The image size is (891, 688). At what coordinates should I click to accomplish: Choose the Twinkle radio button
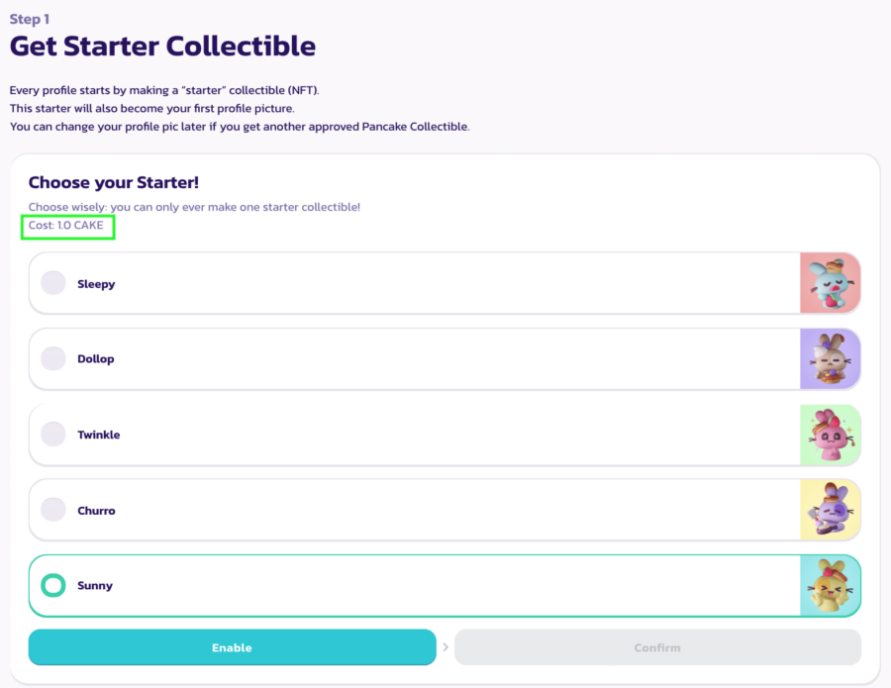53,435
